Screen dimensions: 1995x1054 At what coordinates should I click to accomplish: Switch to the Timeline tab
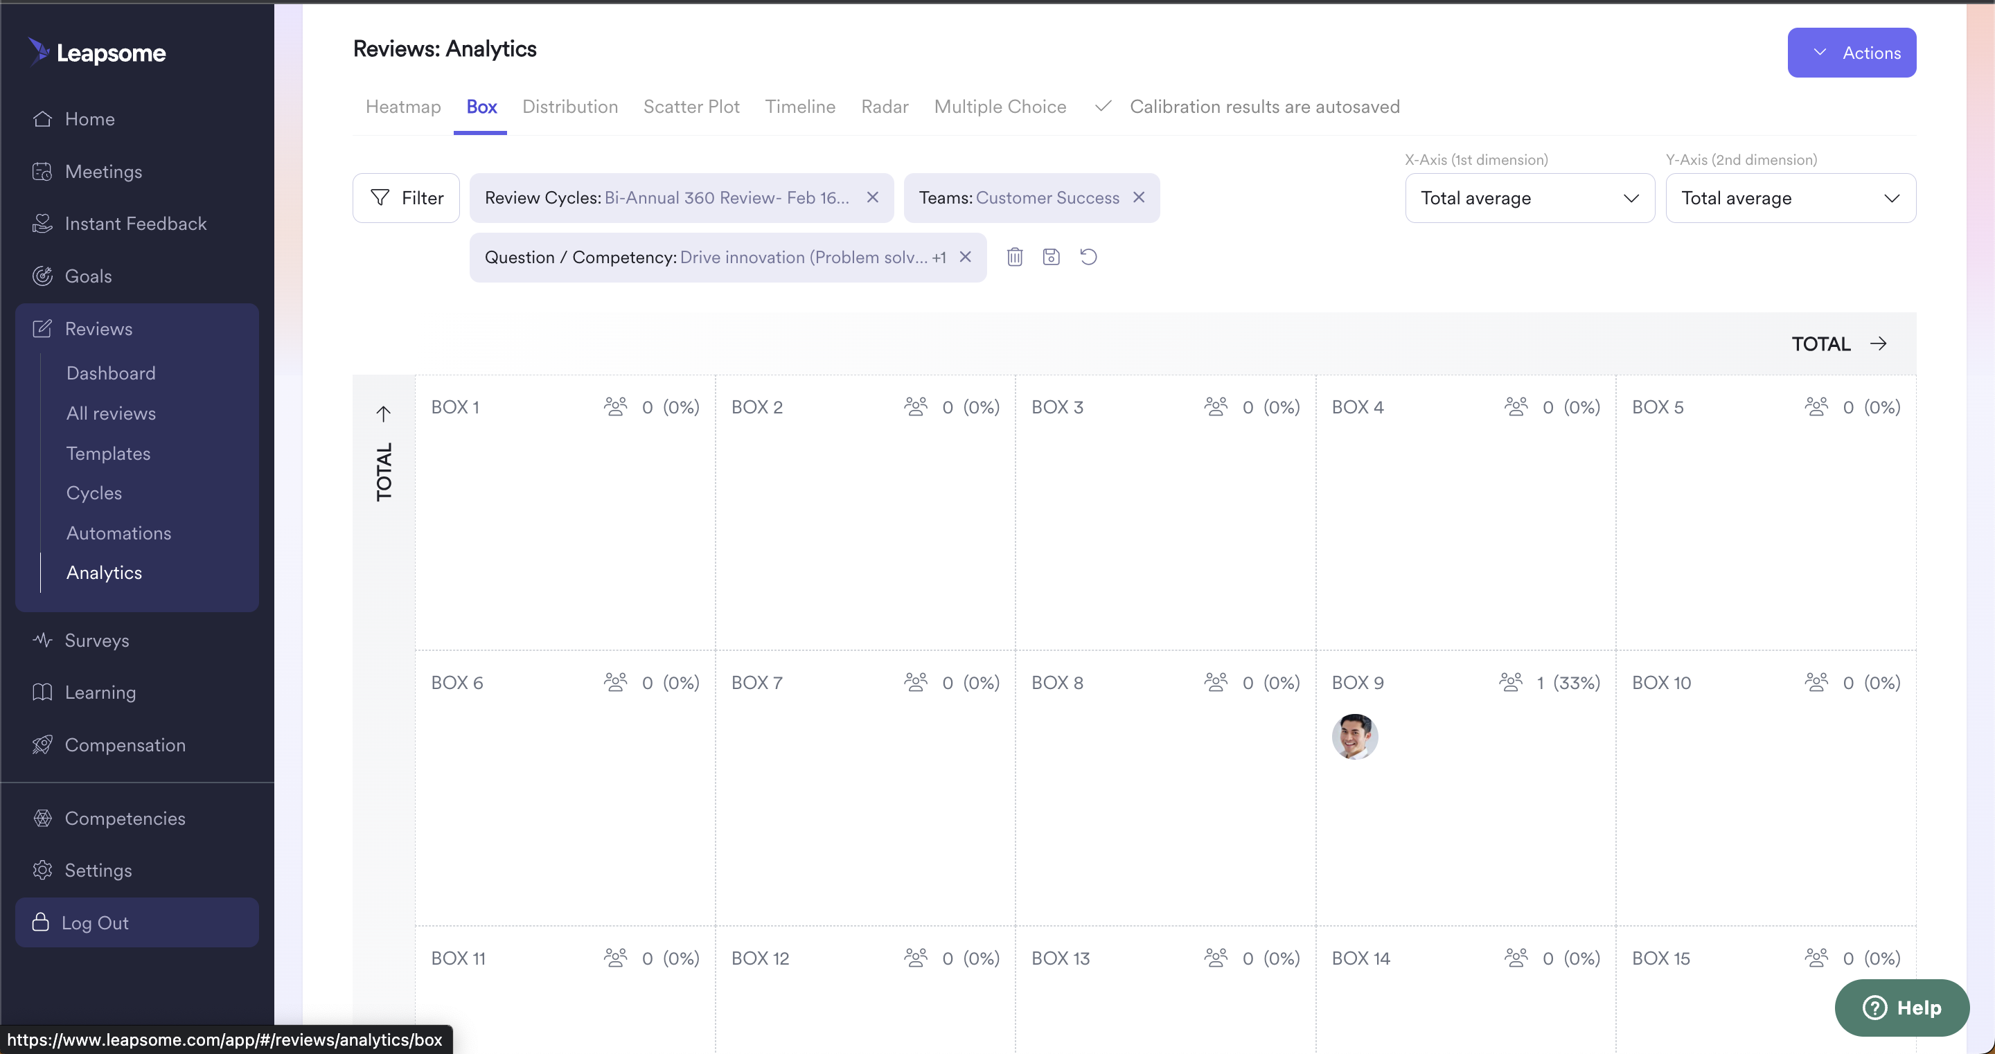pyautogui.click(x=800, y=106)
